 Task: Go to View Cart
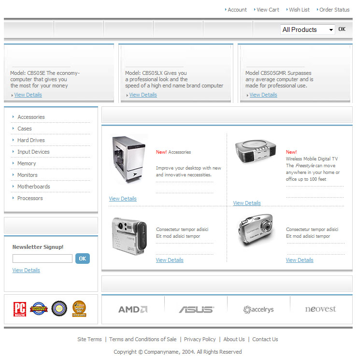pos(268,10)
